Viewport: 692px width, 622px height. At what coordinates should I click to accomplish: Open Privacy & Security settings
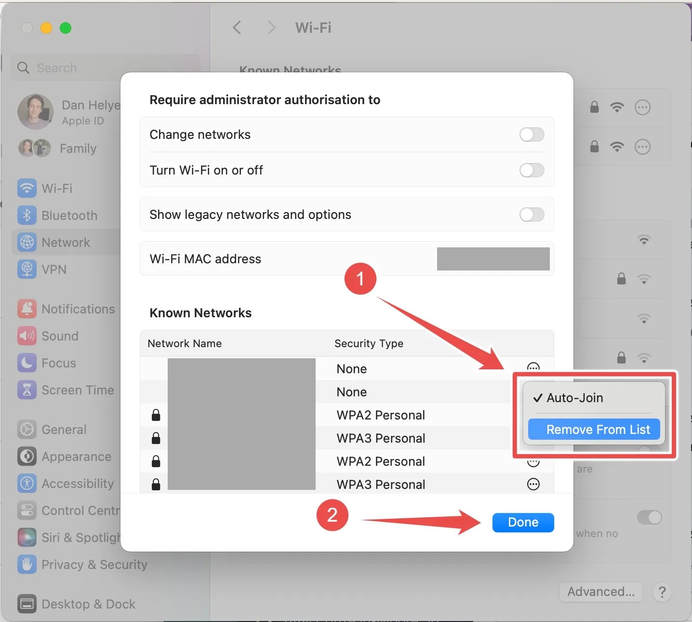click(x=82, y=564)
